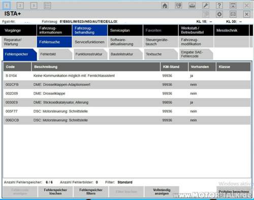The width and height of the screenshot is (254, 200).
Task: Select fault row 006DCB
Action: pyautogui.click(x=127, y=120)
